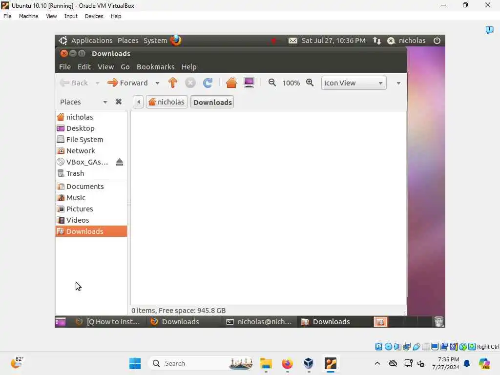Open Firefox in the Windows taskbar
This screenshot has width=500, height=375.
coord(287,363)
